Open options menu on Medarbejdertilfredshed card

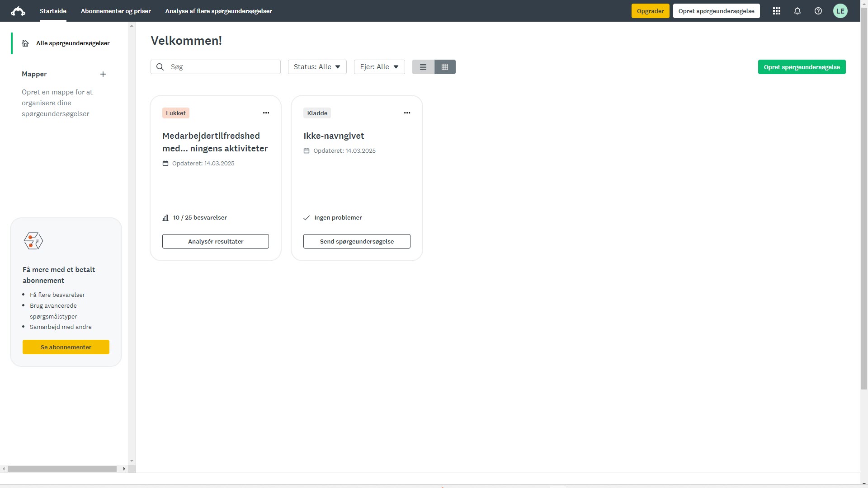[266, 113]
